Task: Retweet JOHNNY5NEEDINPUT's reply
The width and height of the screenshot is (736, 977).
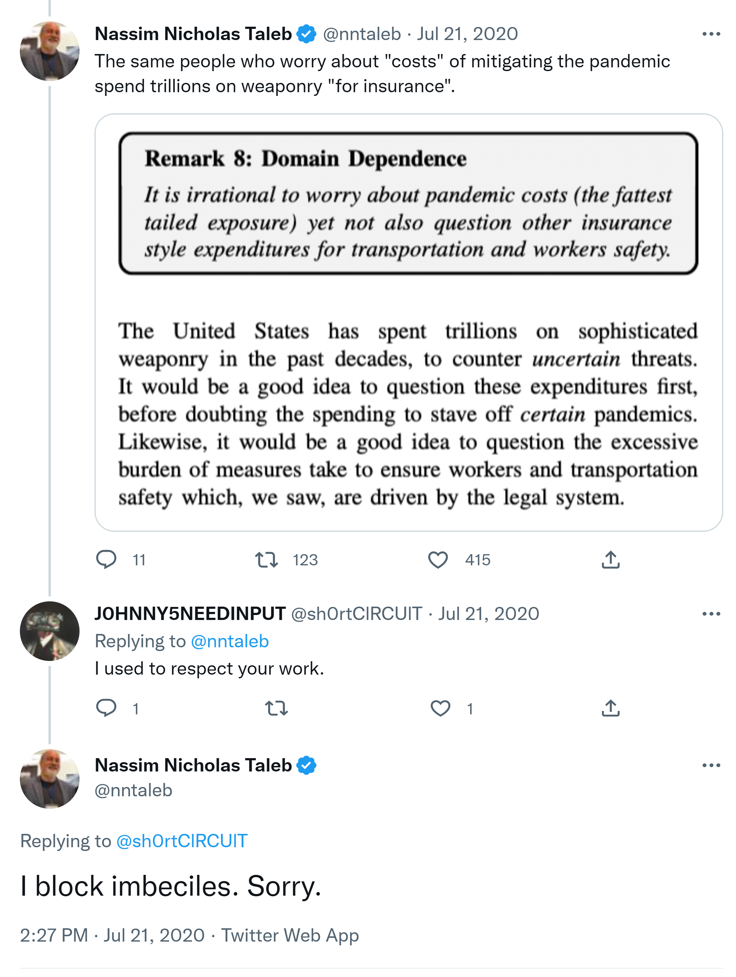Action: click(x=276, y=708)
